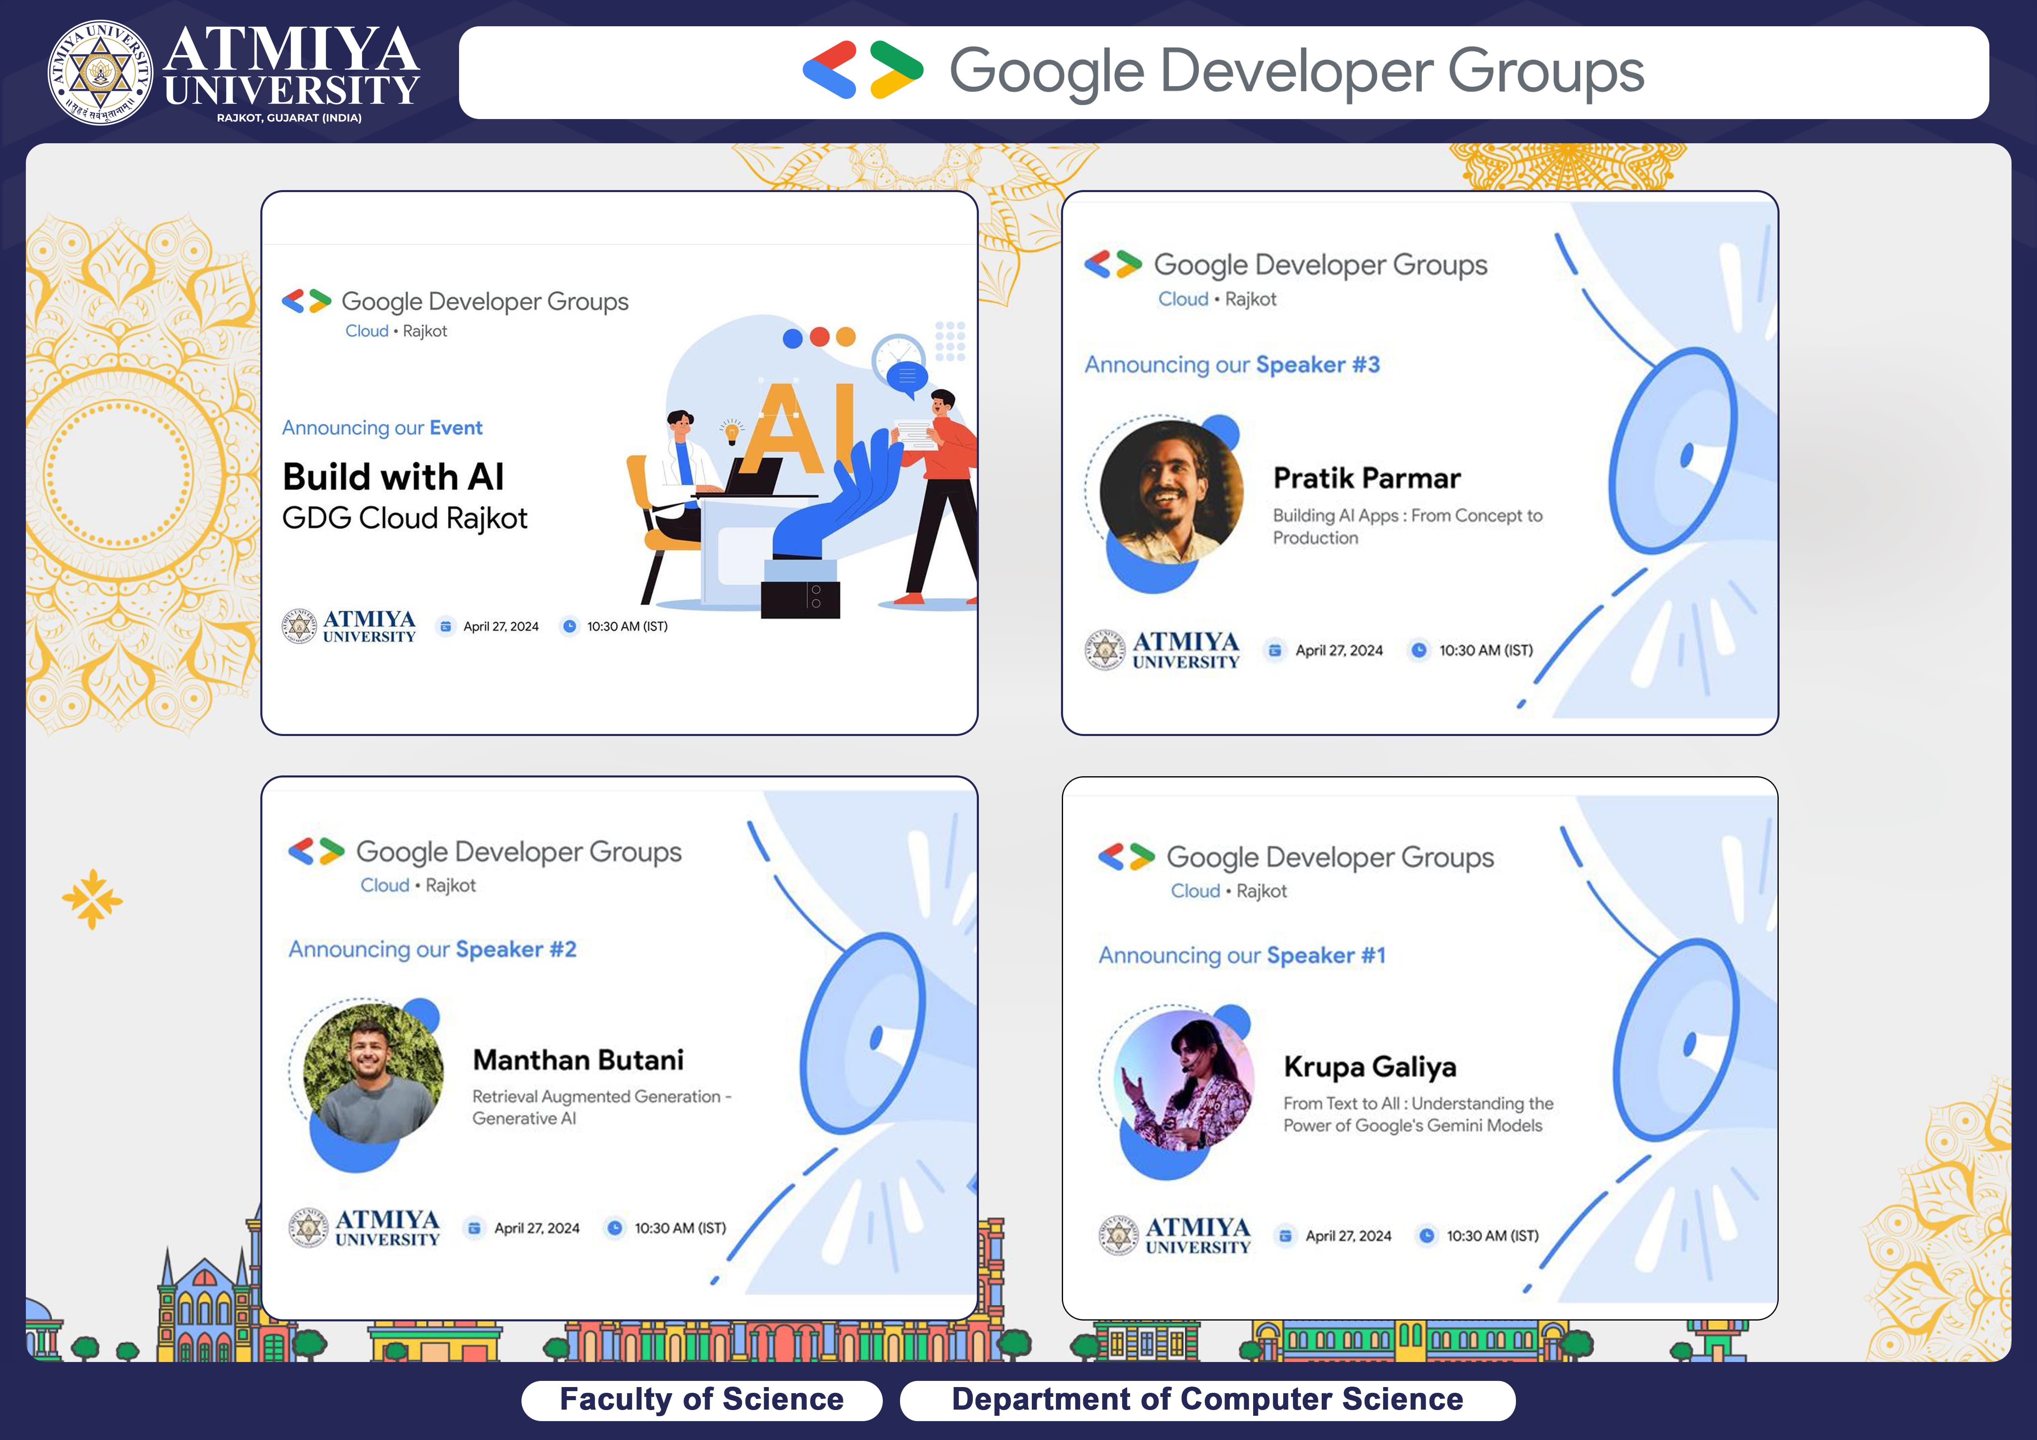This screenshot has width=2037, height=1440.
Task: Click the calendar icon on the Speaker #2 card
Action: 475,1228
